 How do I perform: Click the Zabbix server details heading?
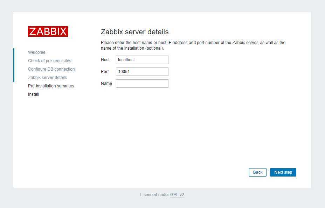click(x=135, y=32)
